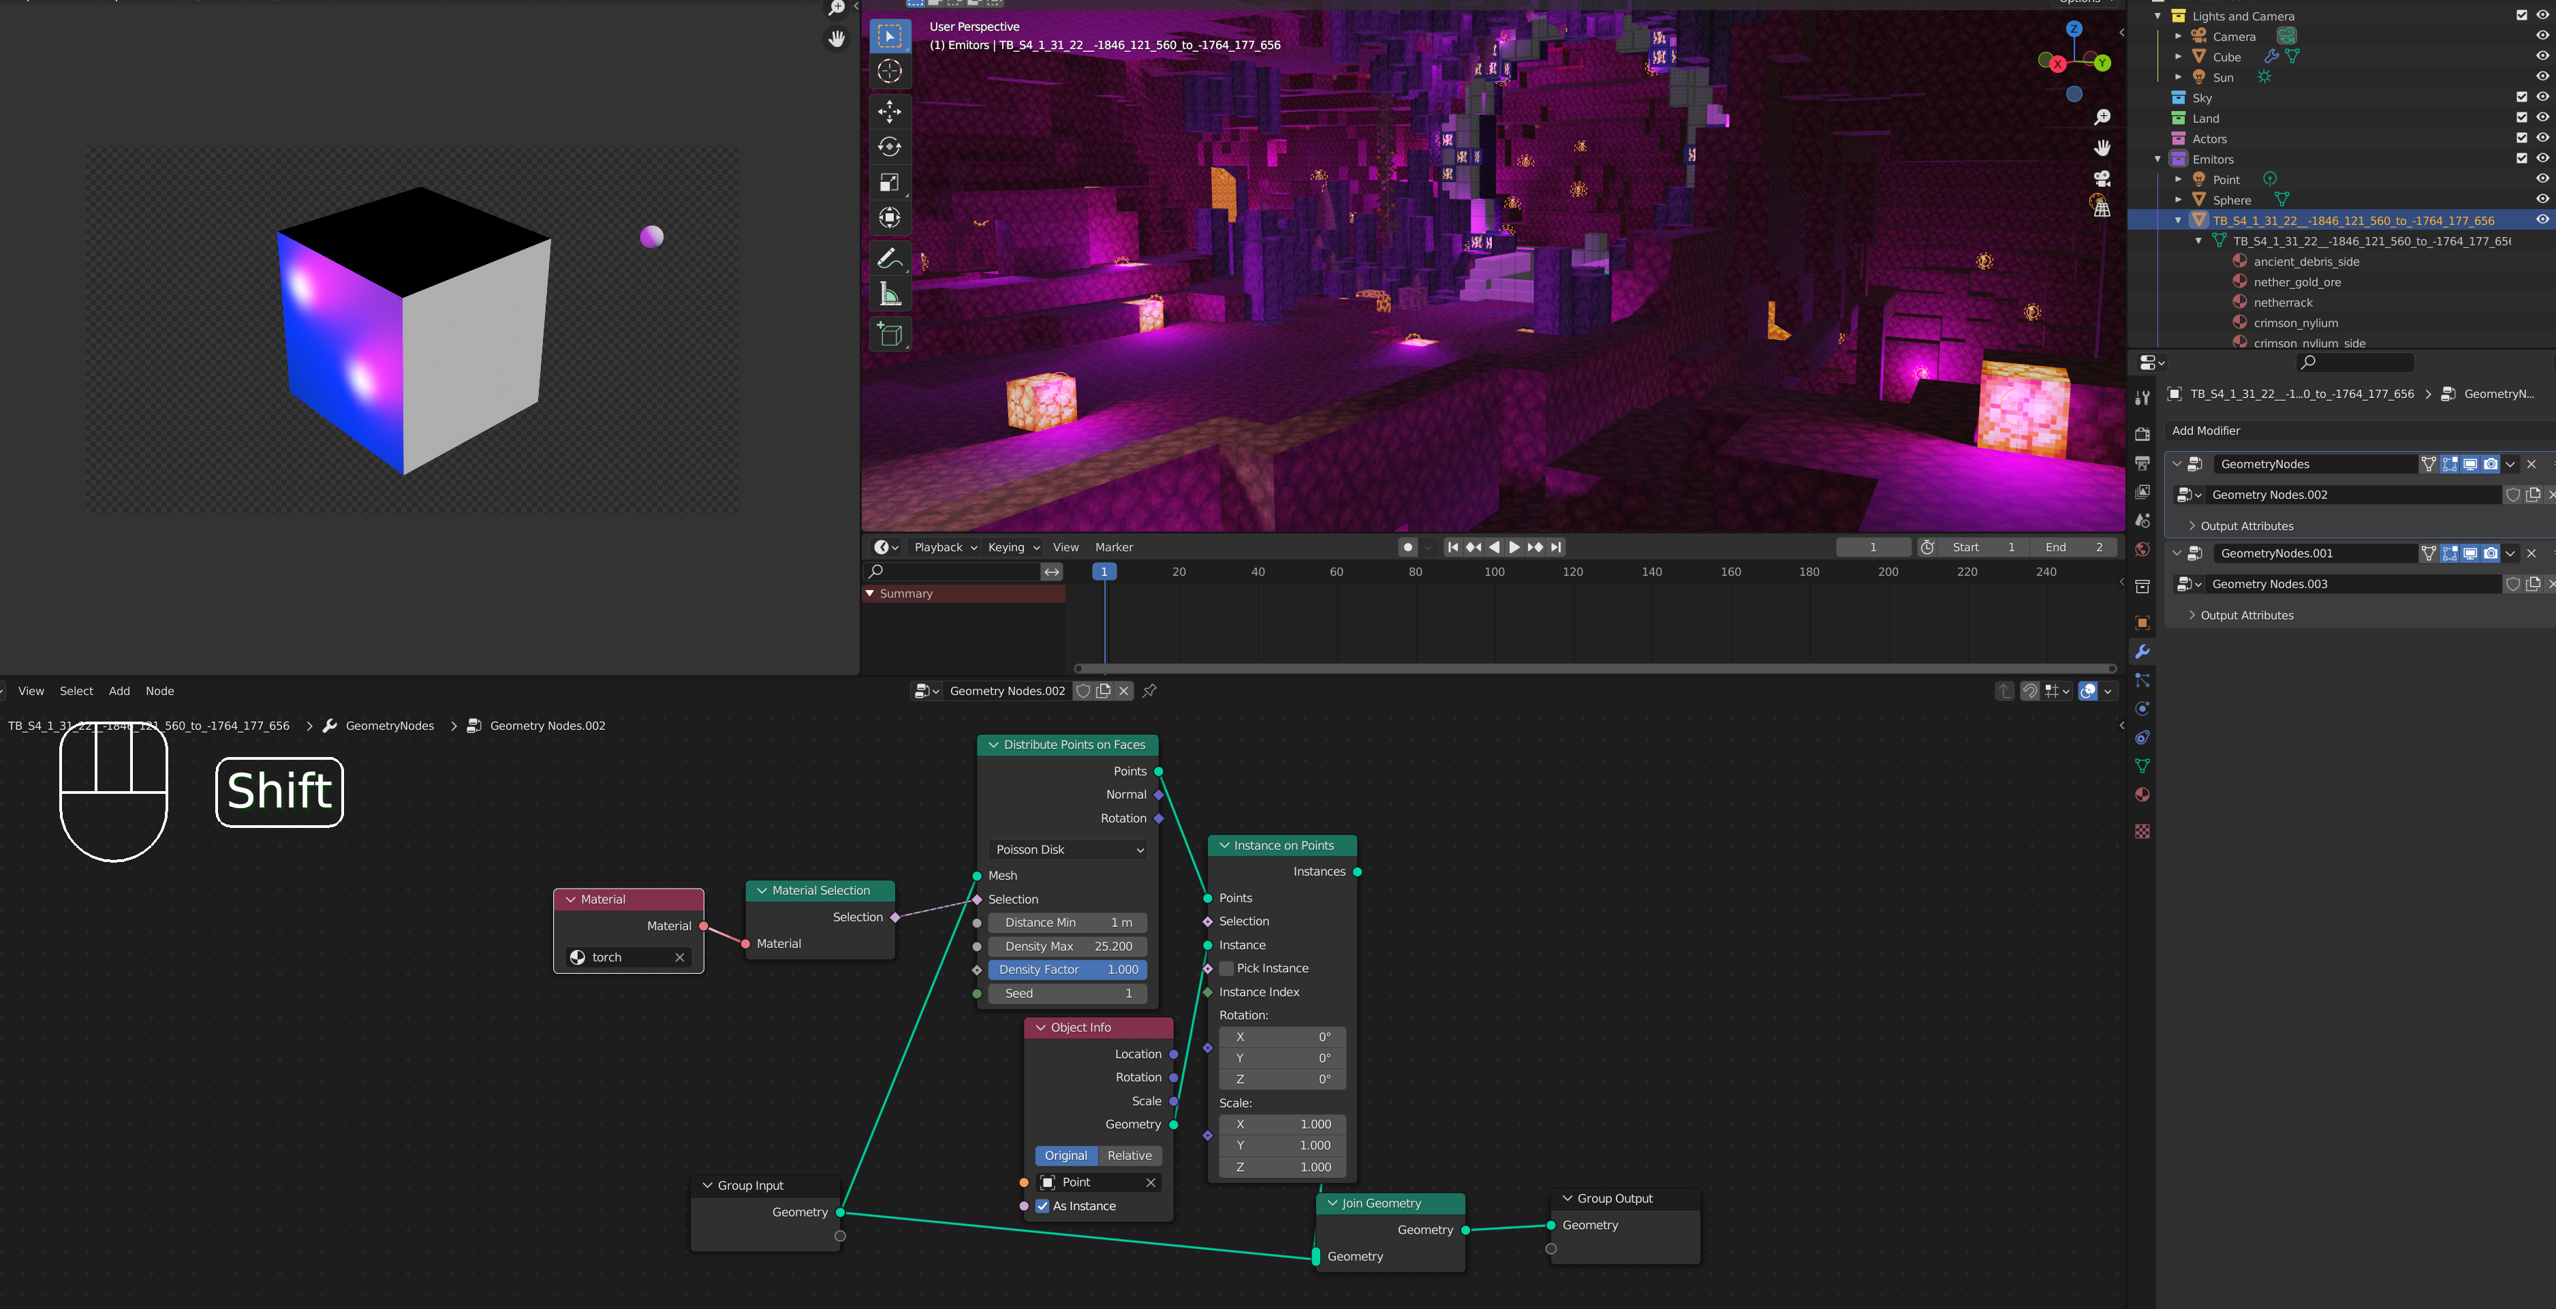This screenshot has width=2556, height=1309.
Task: Select the Measure tool icon
Action: pos(889,295)
